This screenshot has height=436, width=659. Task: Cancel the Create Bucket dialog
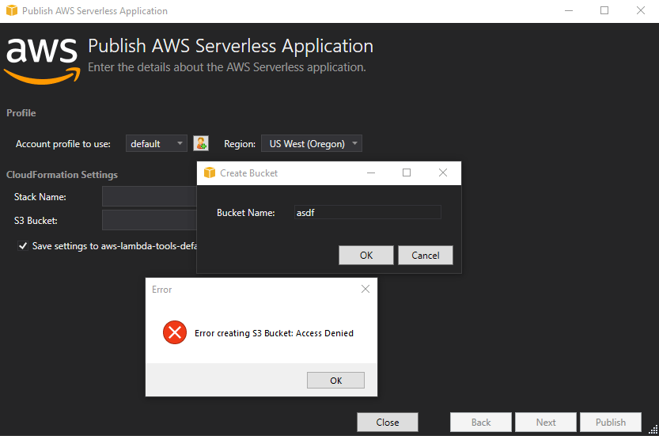click(426, 256)
